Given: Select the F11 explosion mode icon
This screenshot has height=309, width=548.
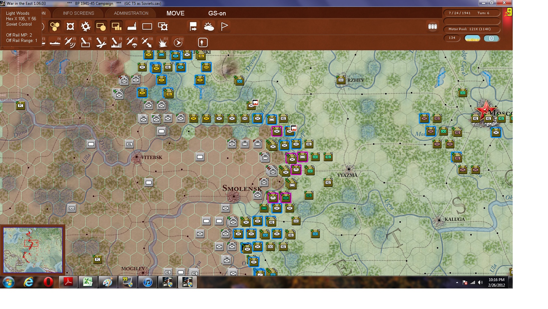Looking at the screenshot, I should pyautogui.click(x=162, y=42).
